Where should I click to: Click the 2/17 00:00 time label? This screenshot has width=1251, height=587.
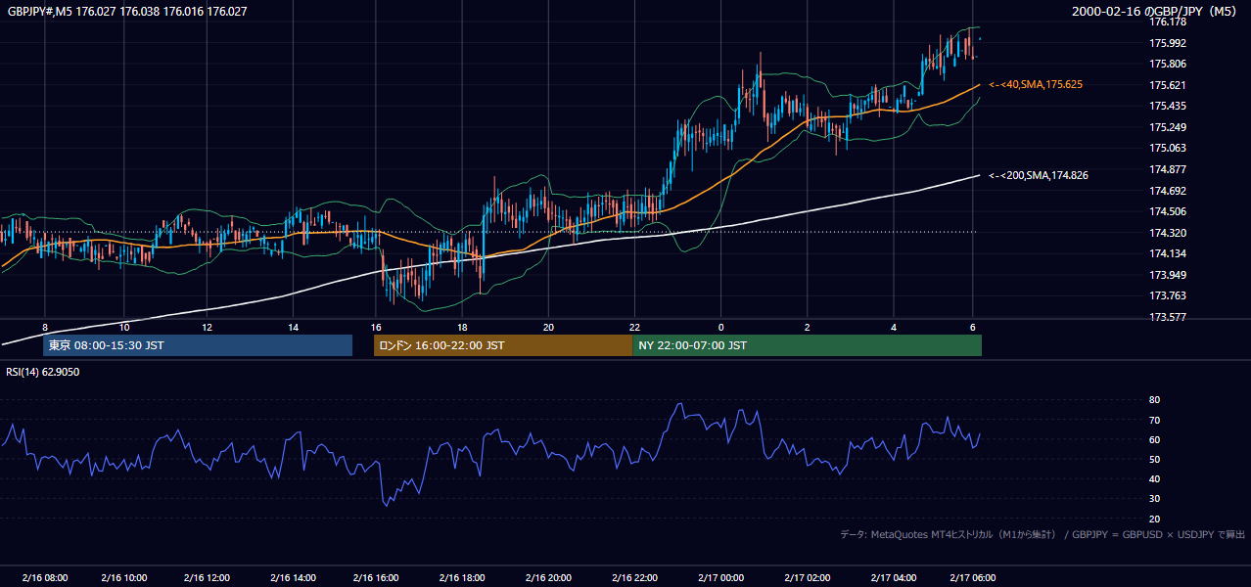(x=719, y=577)
